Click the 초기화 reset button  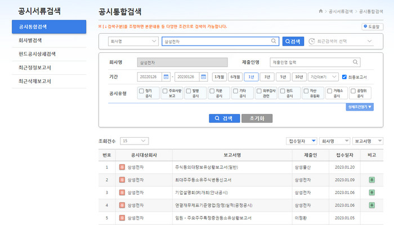257,118
